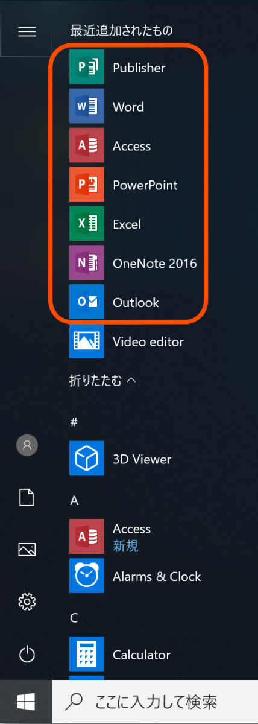Open Video editor app icon
258x724 pixels.
pyautogui.click(x=87, y=341)
